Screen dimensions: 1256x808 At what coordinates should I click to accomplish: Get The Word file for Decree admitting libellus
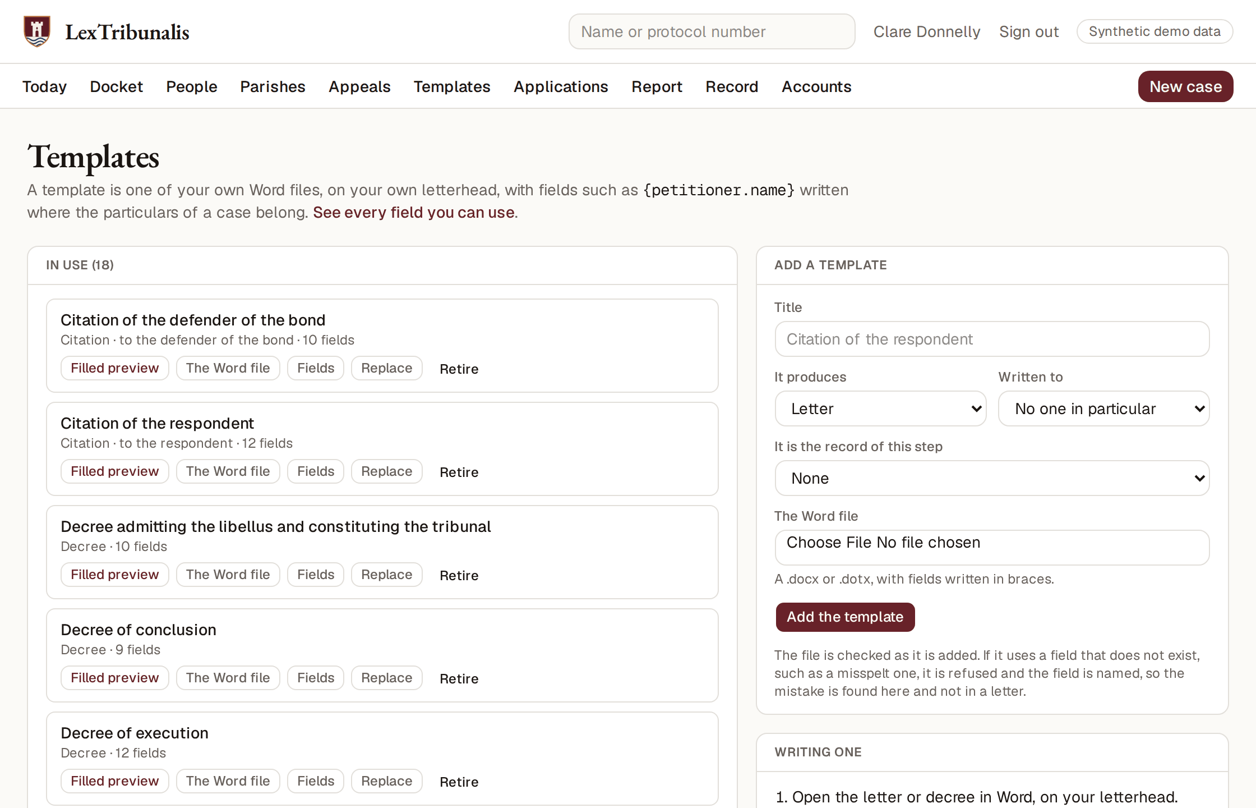228,575
